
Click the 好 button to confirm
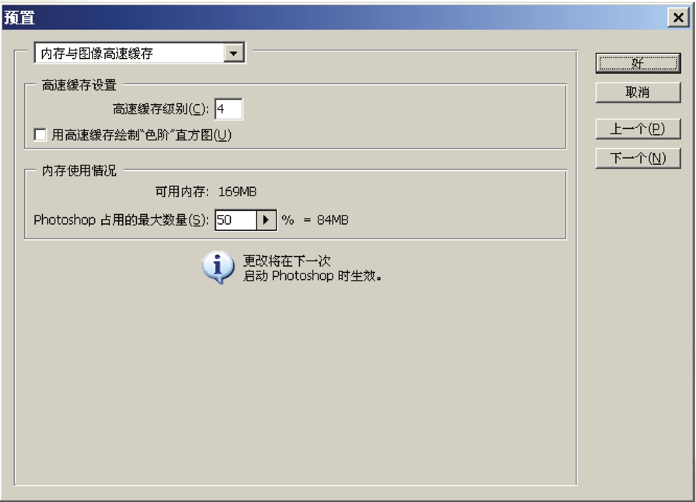638,63
